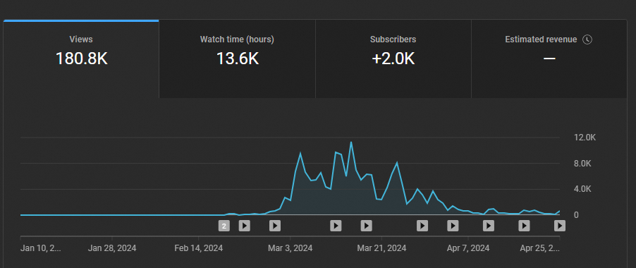This screenshot has width=636, height=268.
Task: Click the Feb 14, 2024 date label
Action: (x=199, y=248)
